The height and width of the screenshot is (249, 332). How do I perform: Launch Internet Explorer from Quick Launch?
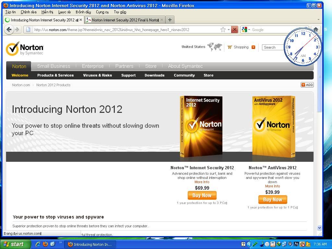point(38,244)
